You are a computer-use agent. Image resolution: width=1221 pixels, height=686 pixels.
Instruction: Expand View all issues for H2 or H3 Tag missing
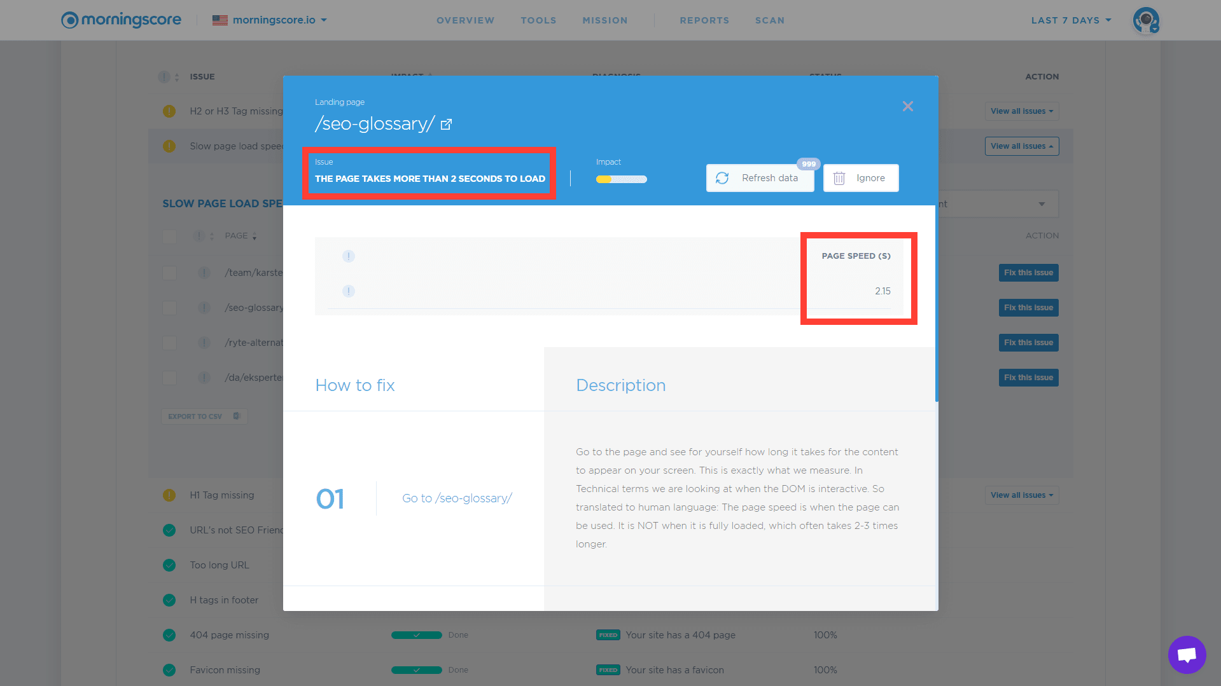pyautogui.click(x=1022, y=111)
